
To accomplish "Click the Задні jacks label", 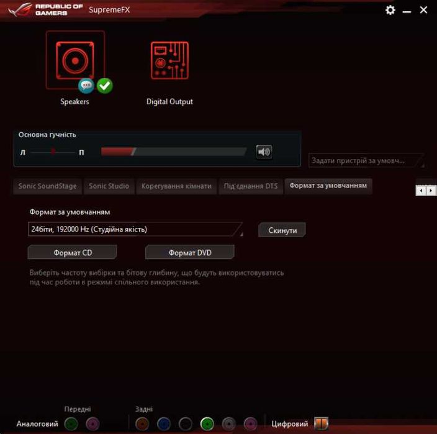I will coord(144,409).
